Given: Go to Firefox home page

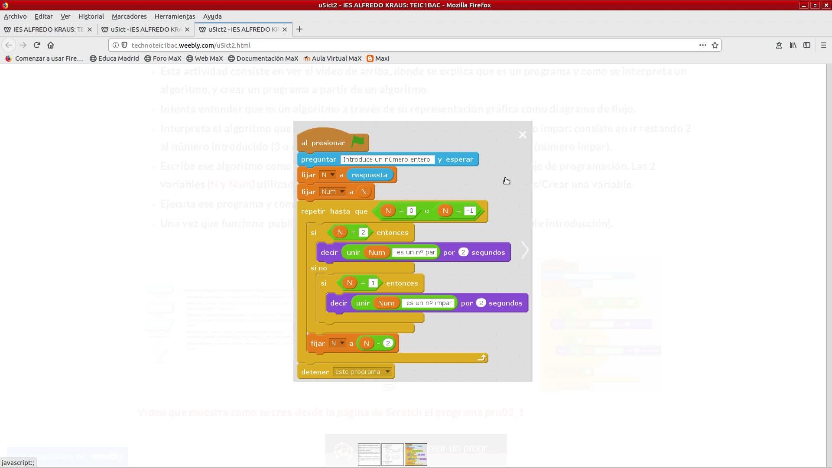Looking at the screenshot, I should [51, 45].
